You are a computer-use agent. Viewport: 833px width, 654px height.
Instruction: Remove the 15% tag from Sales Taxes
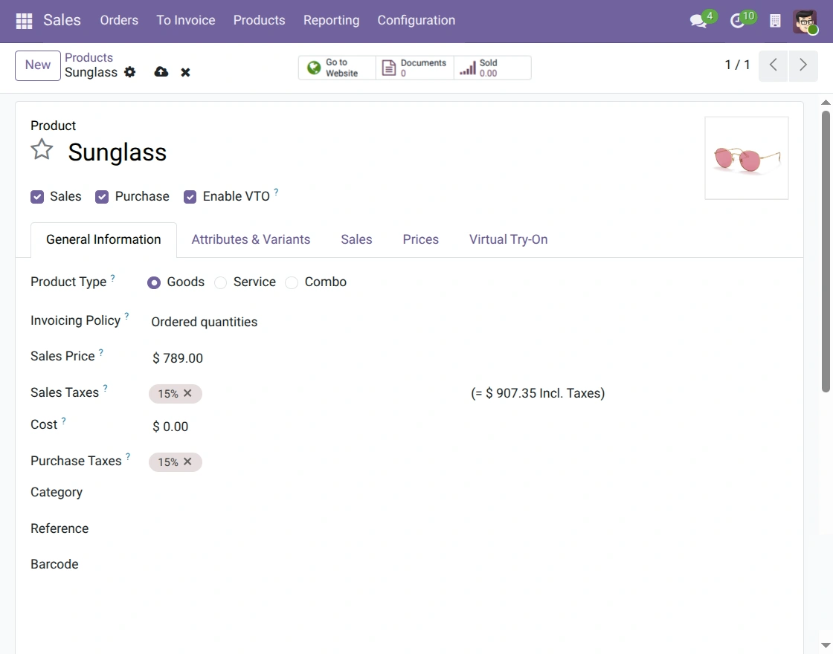click(187, 393)
